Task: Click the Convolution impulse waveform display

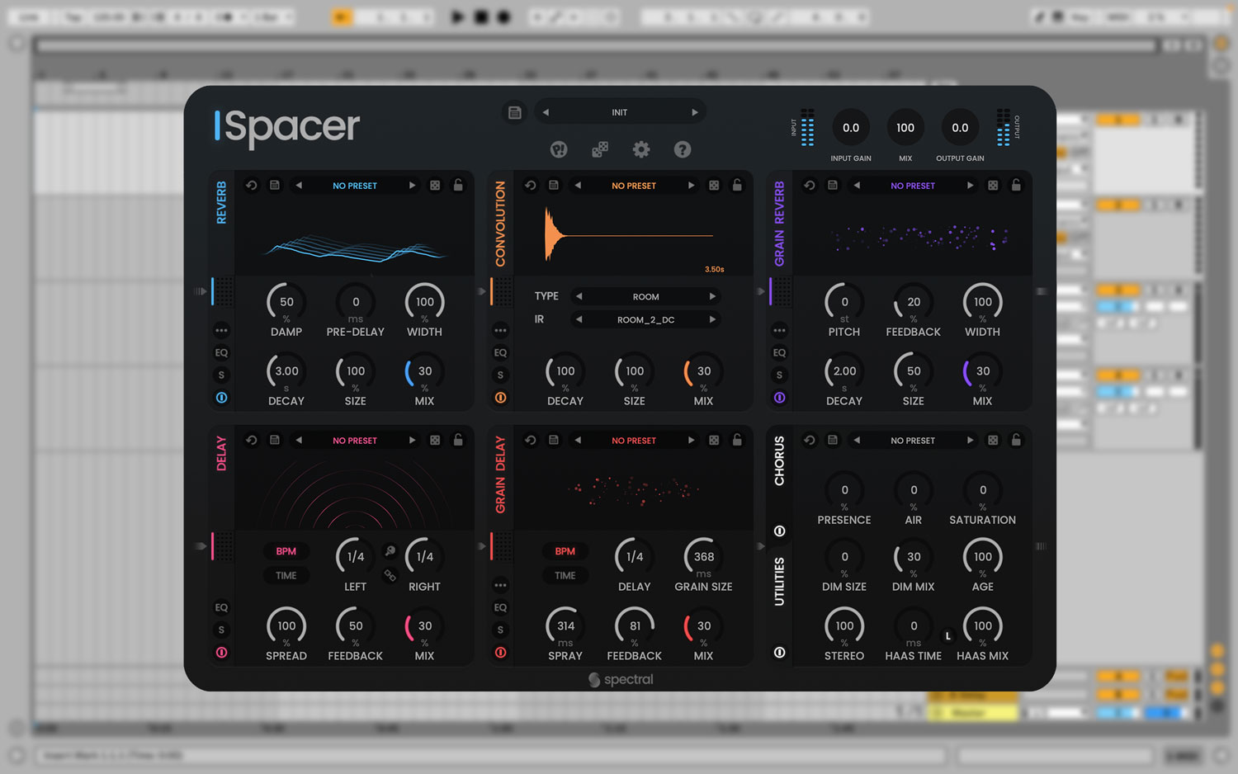Action: coord(633,237)
